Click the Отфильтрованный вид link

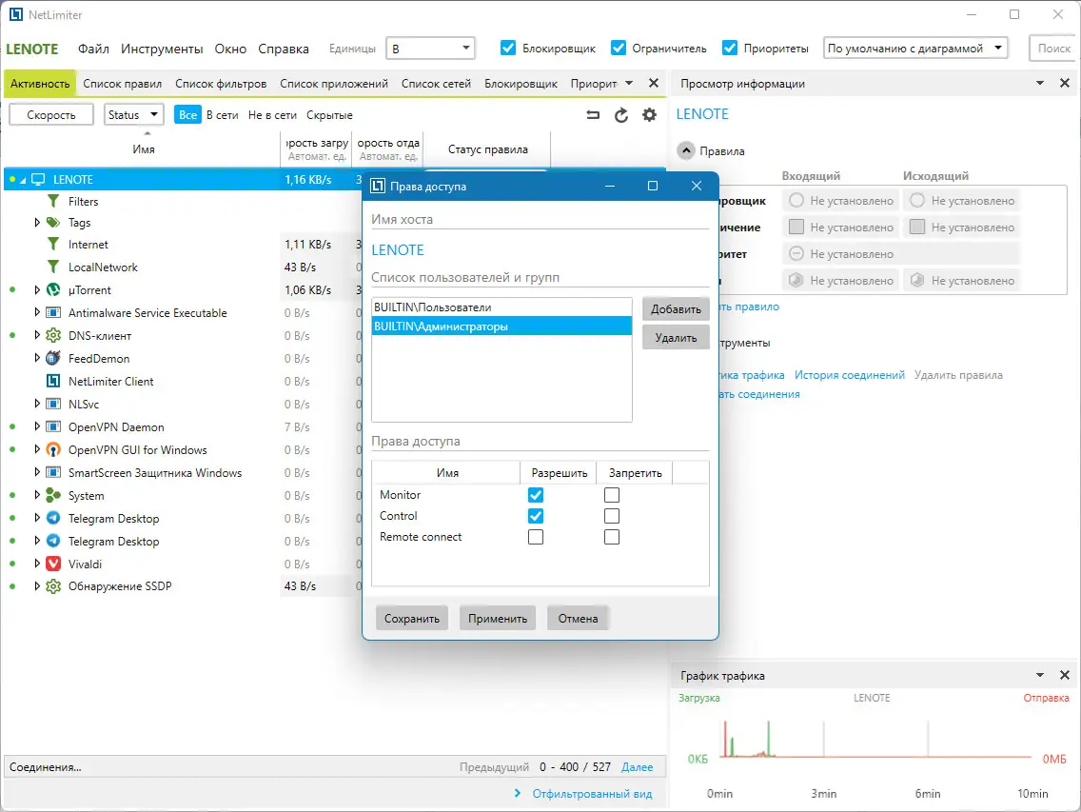point(592,793)
